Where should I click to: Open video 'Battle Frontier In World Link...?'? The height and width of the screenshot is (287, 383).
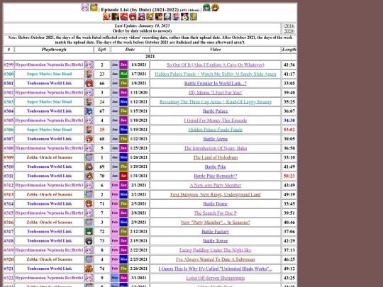(x=216, y=83)
